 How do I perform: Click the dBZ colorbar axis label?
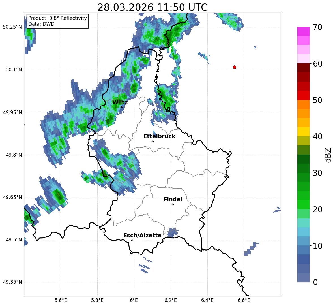point(328,155)
